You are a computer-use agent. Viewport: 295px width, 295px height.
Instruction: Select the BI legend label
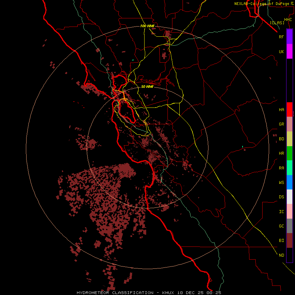point(281,241)
